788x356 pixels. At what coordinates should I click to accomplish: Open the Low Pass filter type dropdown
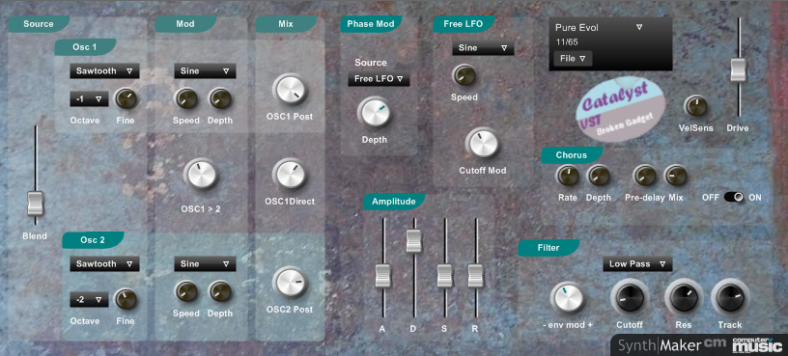[637, 264]
